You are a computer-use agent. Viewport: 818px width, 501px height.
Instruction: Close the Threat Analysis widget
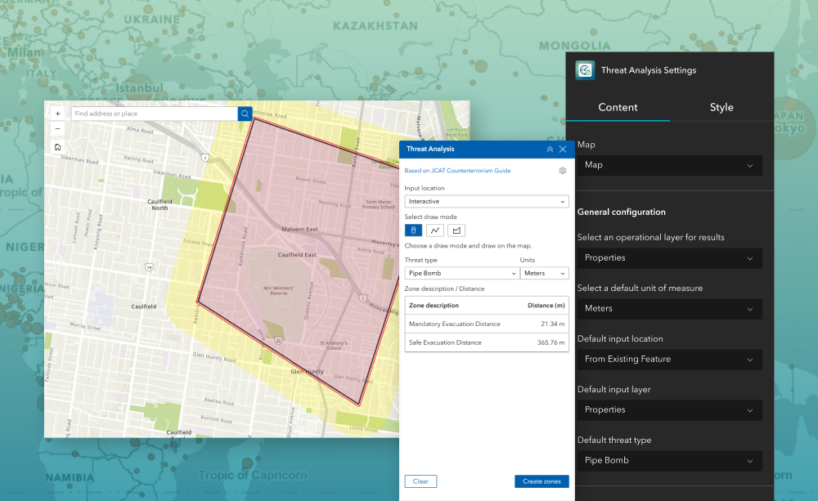click(563, 150)
